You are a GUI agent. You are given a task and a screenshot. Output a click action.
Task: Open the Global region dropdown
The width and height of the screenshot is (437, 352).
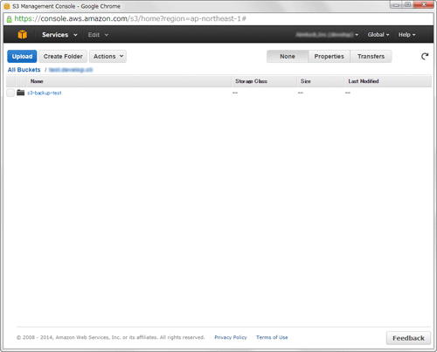coord(378,35)
